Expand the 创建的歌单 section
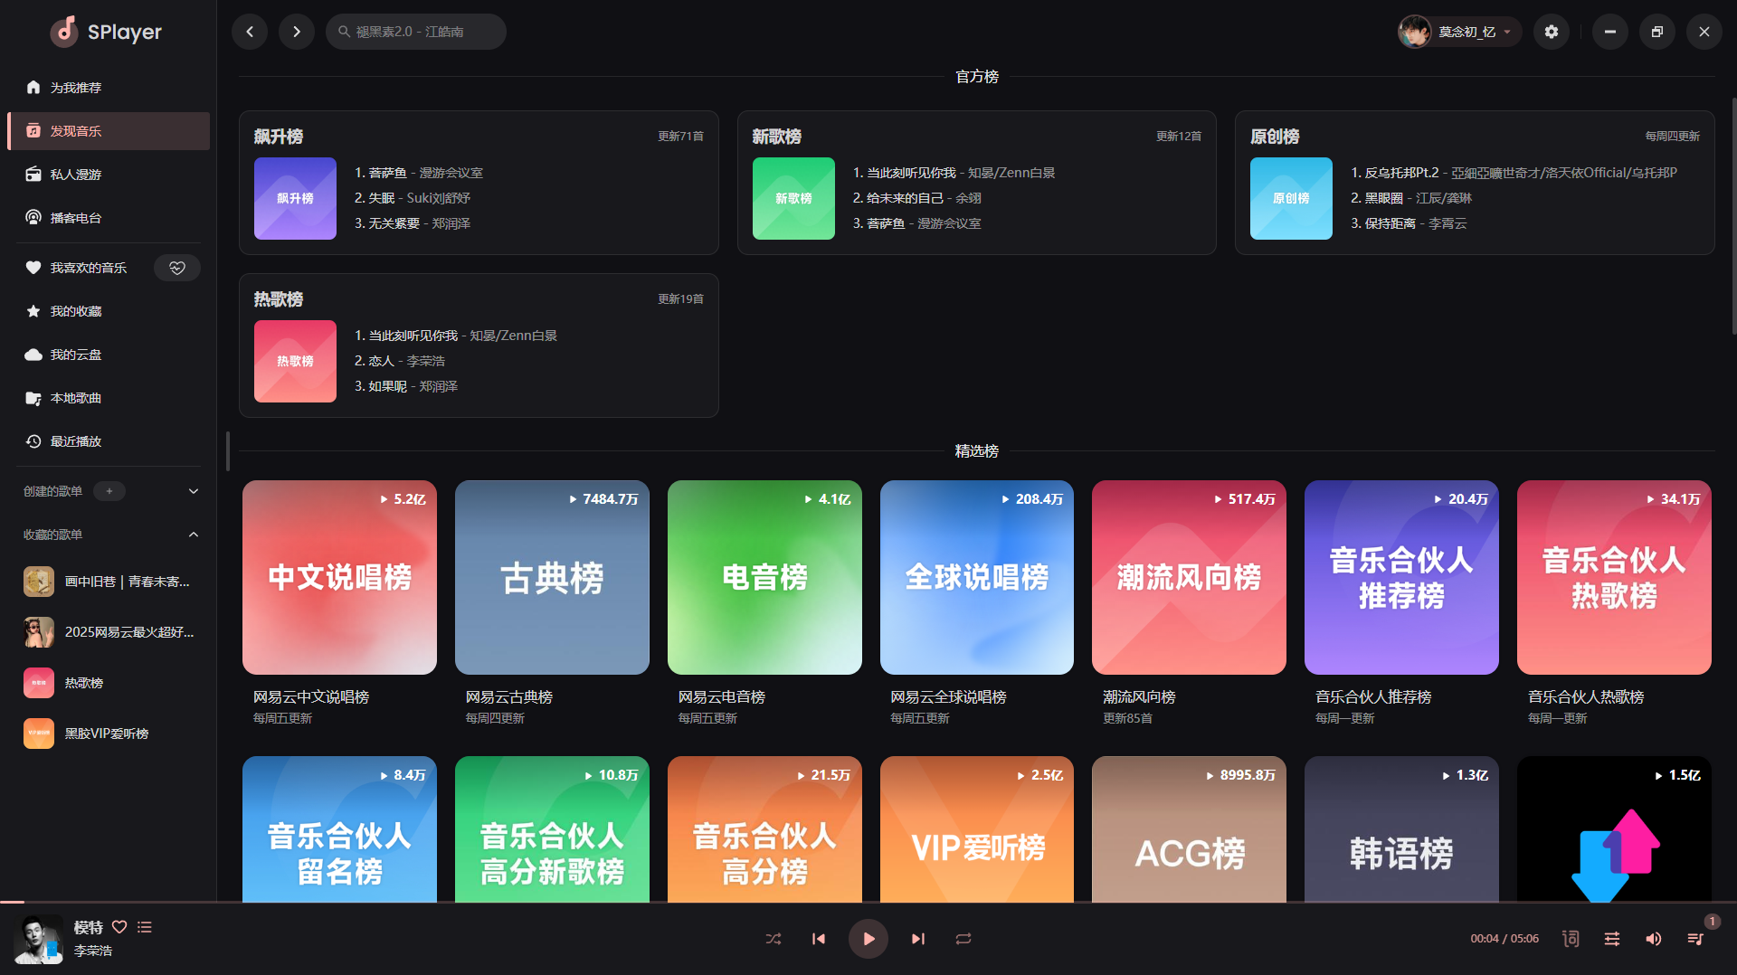 pyautogui.click(x=193, y=491)
